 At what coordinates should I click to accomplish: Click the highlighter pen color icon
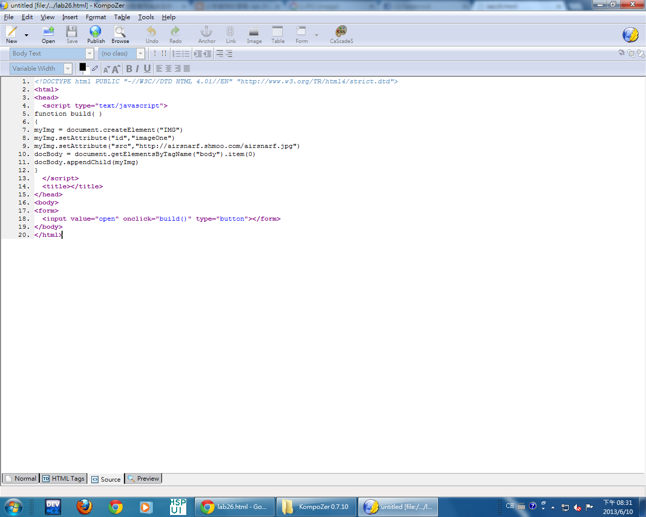tap(95, 68)
